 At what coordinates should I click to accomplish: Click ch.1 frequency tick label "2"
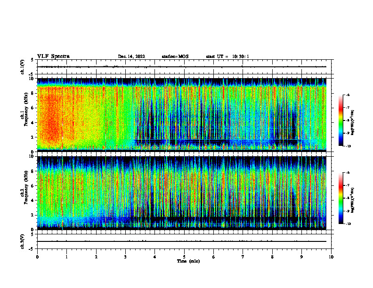tap(33, 137)
